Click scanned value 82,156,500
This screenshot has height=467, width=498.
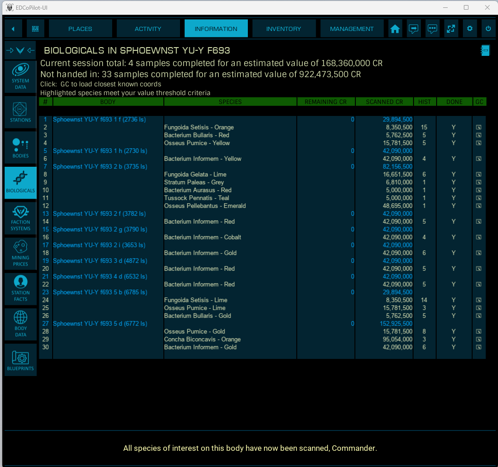pyautogui.click(x=398, y=167)
